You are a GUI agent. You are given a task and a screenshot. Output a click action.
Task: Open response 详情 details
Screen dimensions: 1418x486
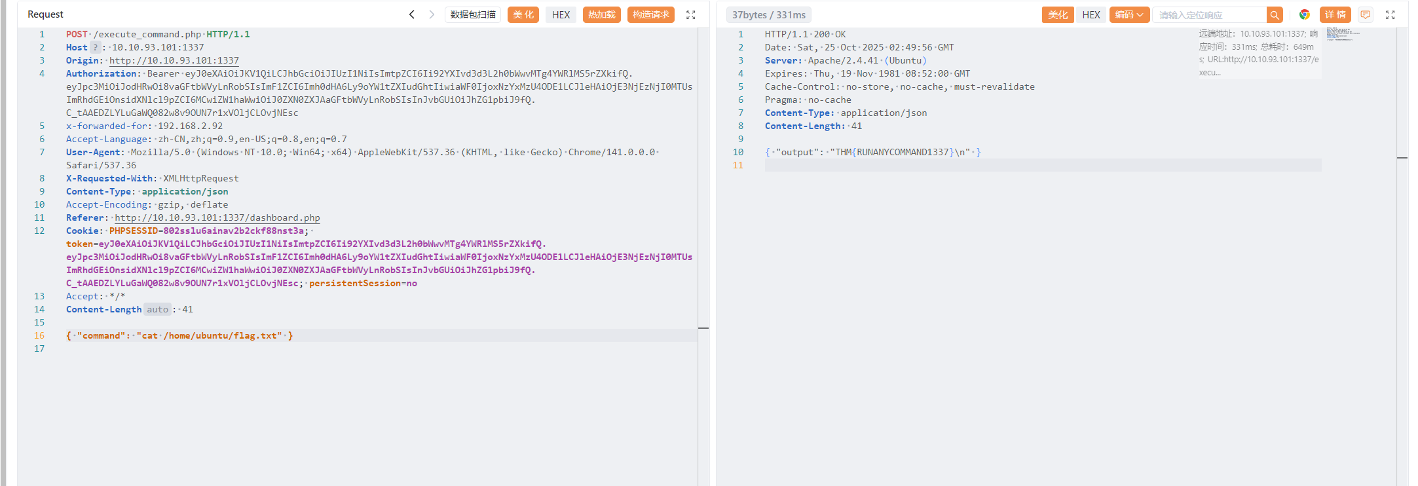pyautogui.click(x=1335, y=14)
